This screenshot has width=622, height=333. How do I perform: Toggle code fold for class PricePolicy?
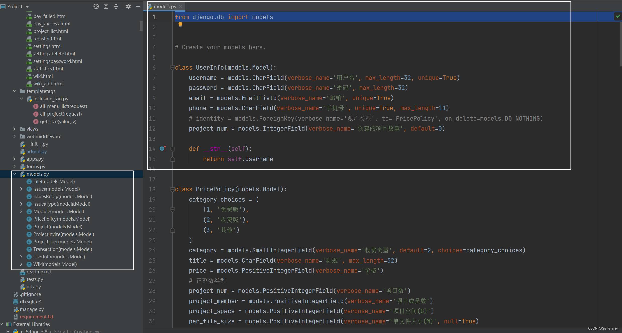(172, 189)
